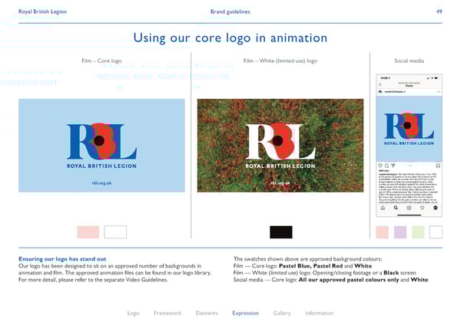Open the Information section link
461x325 pixels.
click(x=319, y=313)
